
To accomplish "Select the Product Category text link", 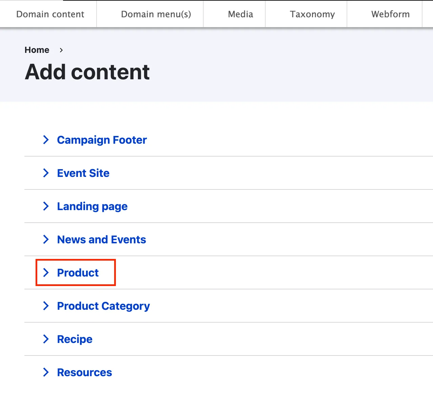I will [x=103, y=306].
